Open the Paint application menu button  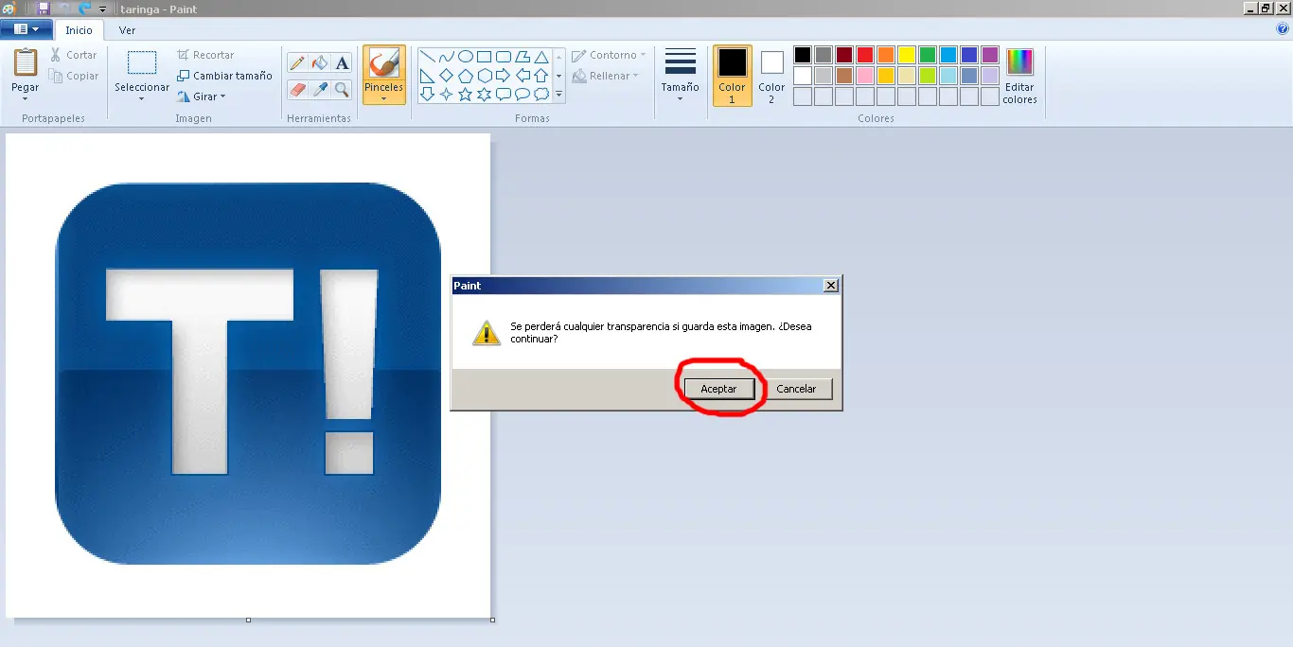coord(26,29)
